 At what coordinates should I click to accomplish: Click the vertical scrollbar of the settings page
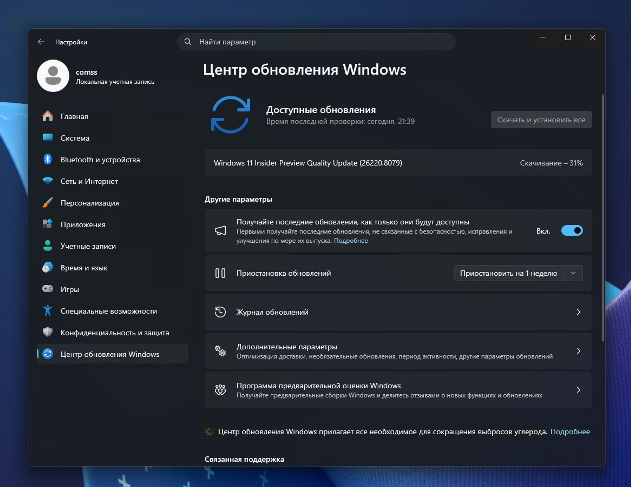click(603, 218)
